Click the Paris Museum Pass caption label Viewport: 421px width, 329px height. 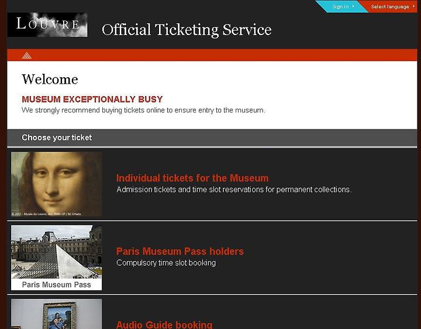click(x=56, y=285)
